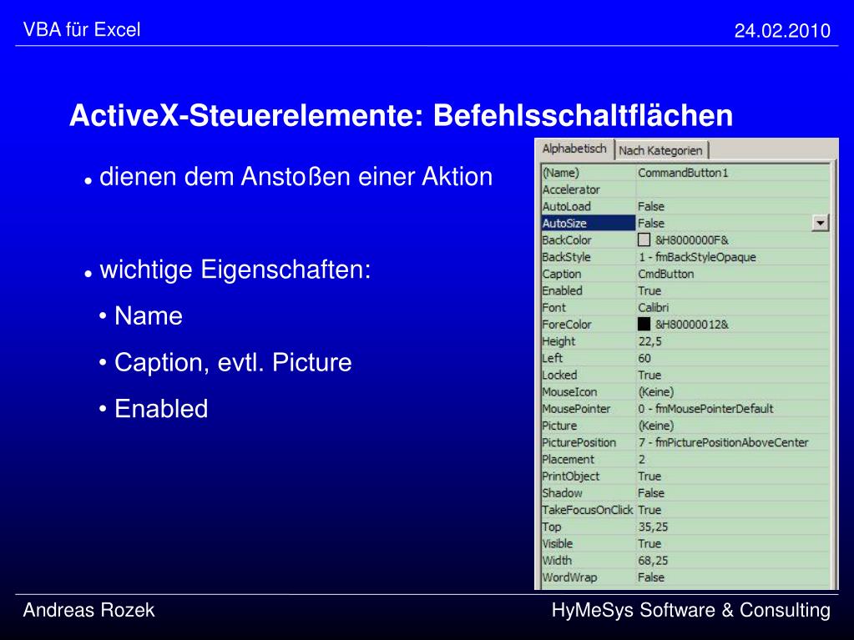Image resolution: width=854 pixels, height=640 pixels.
Task: Select the Accelerator property
Action: click(x=571, y=189)
